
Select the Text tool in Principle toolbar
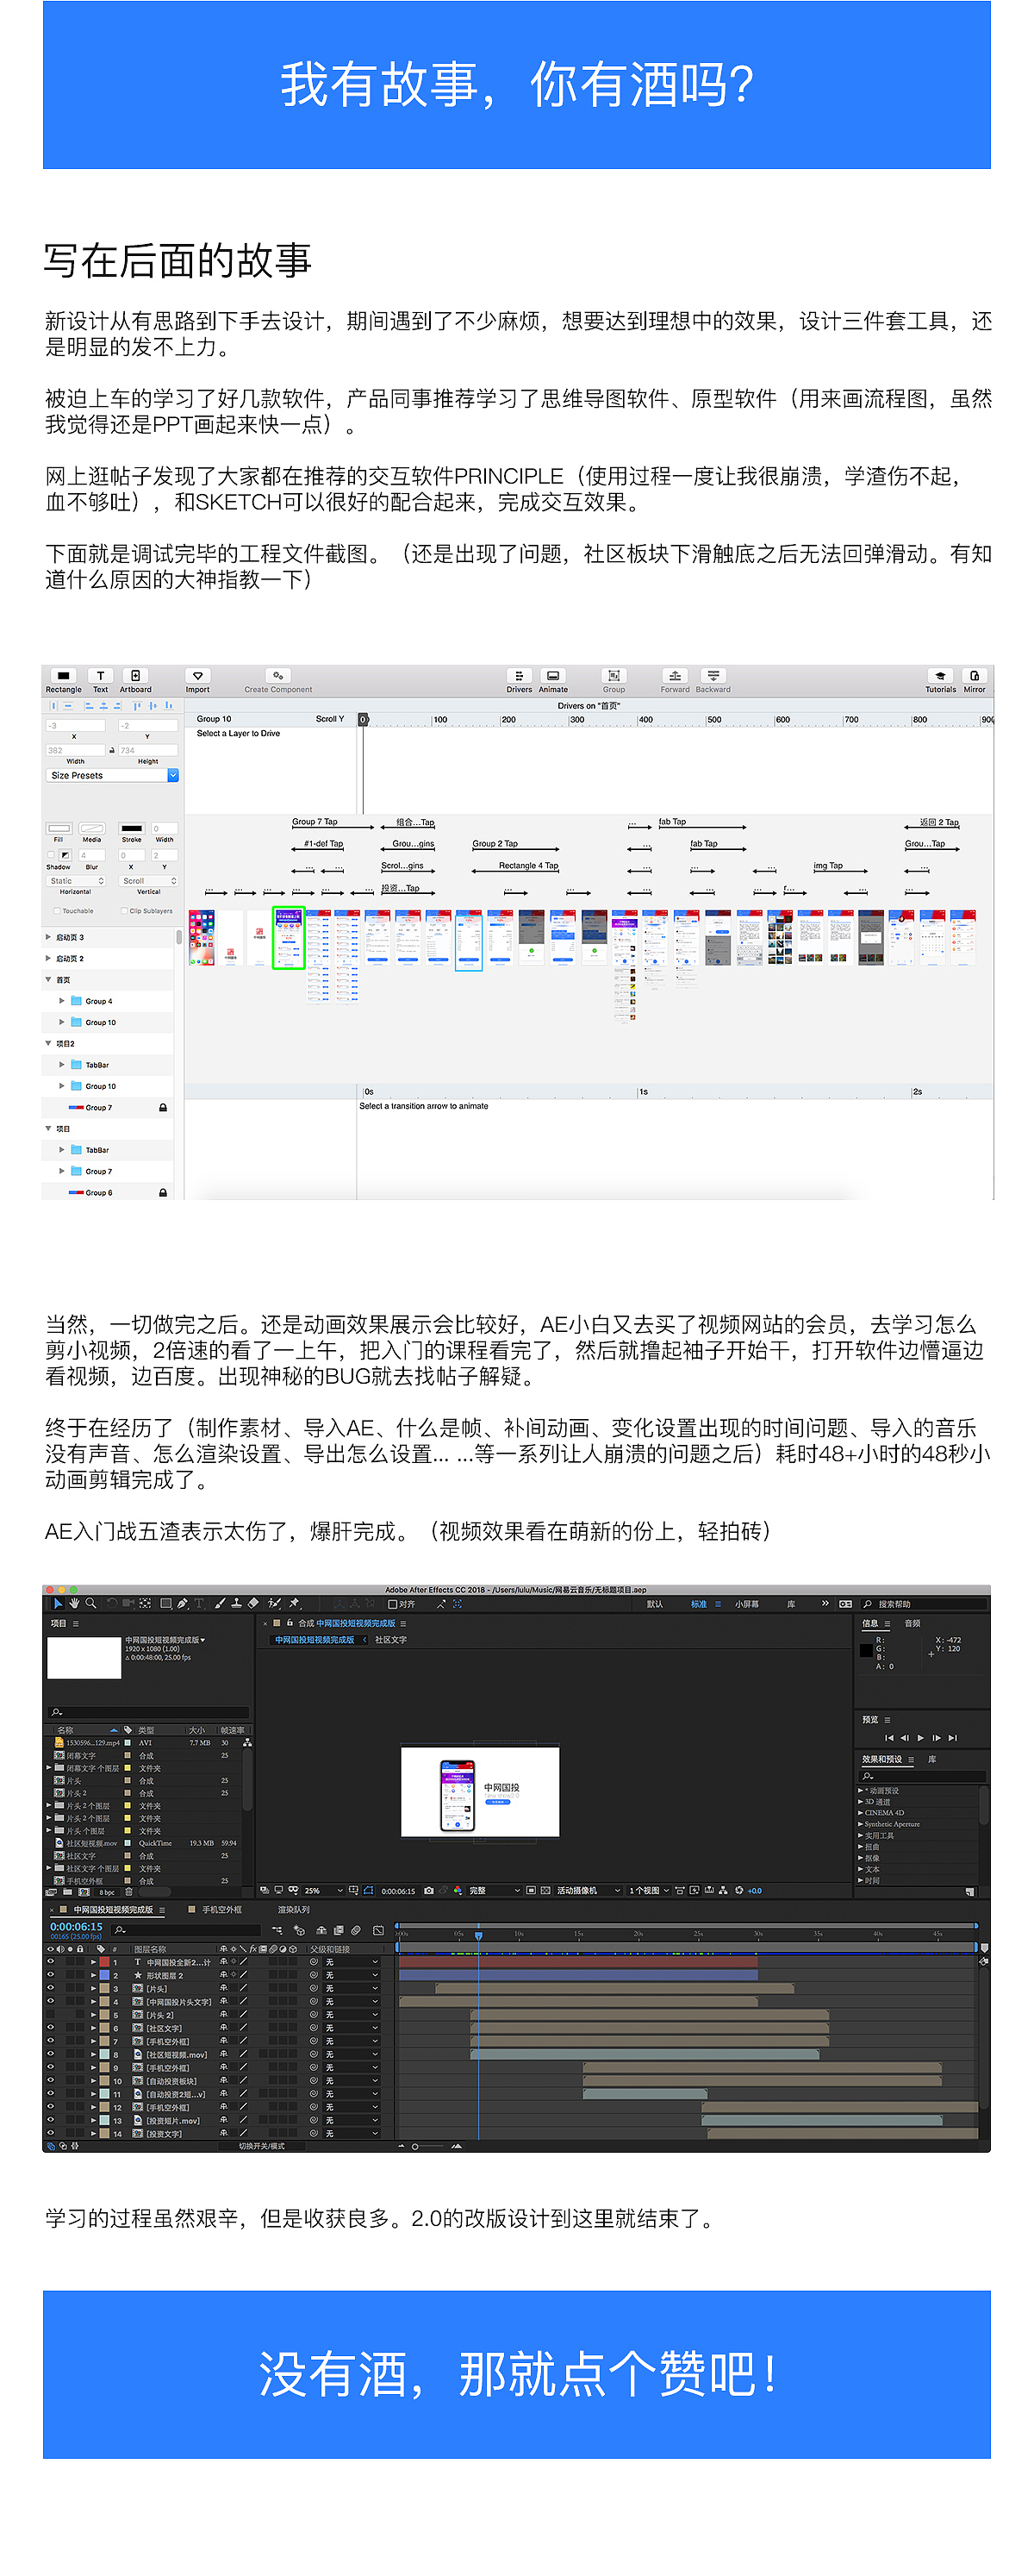click(100, 676)
